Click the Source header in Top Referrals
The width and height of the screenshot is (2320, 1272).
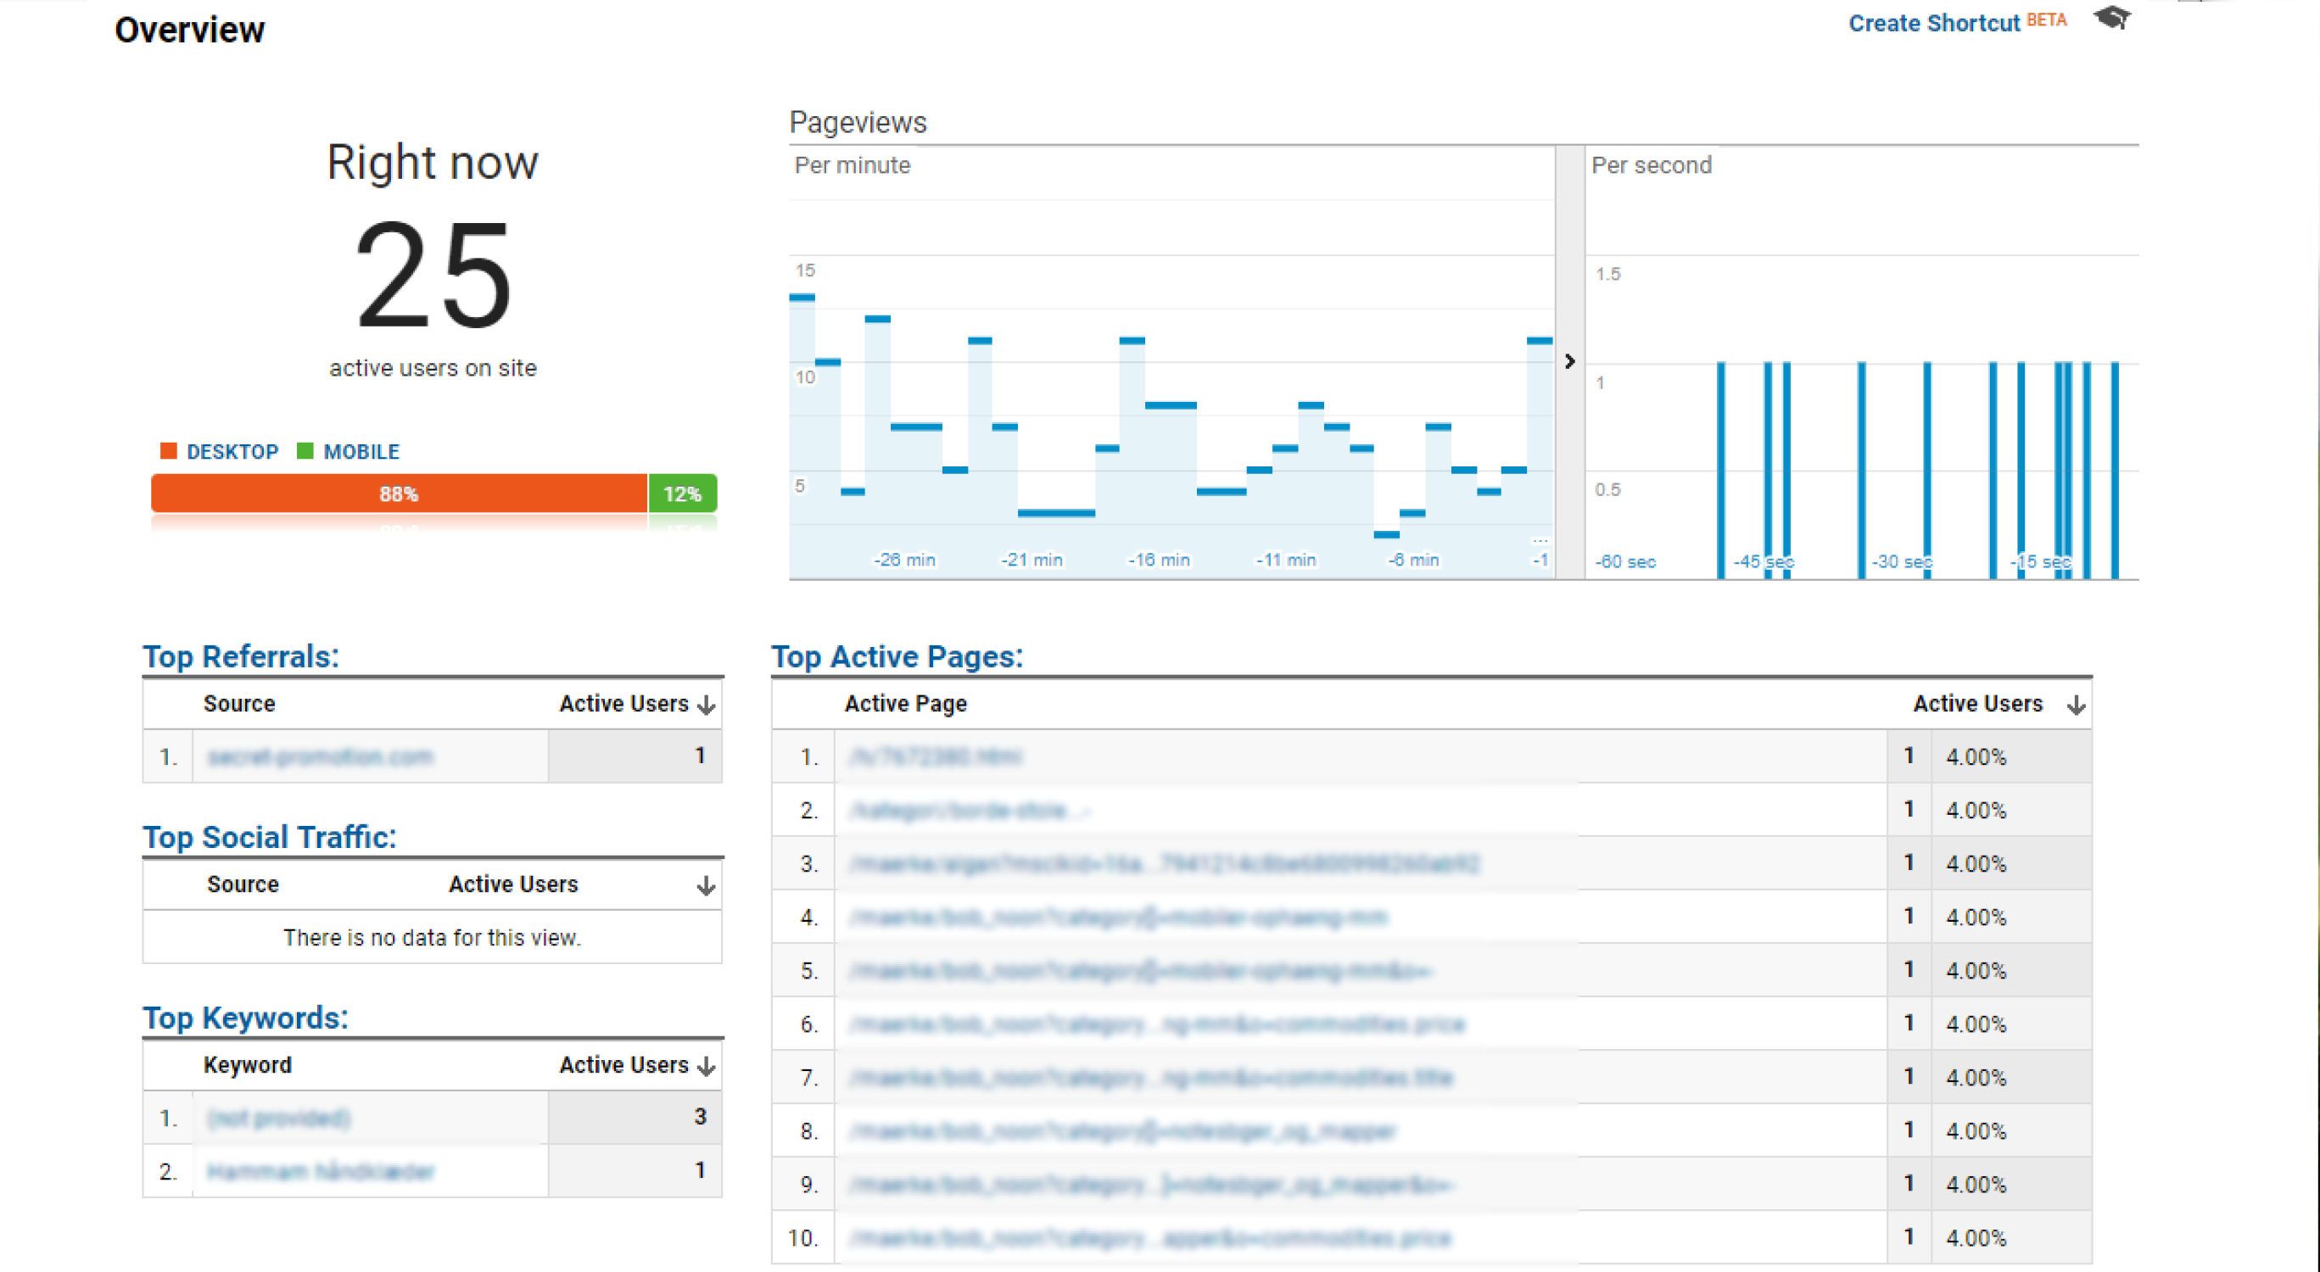[x=238, y=704]
